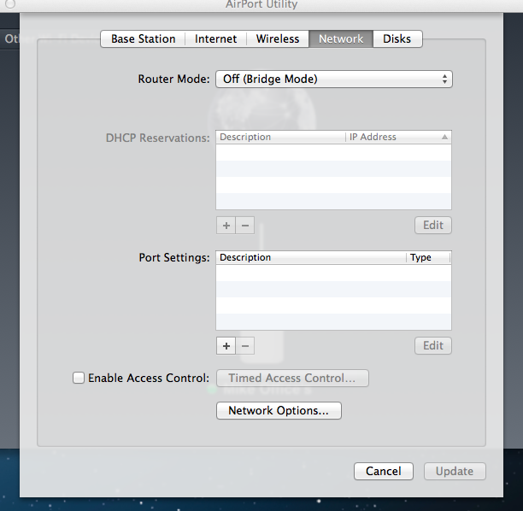The height and width of the screenshot is (511, 523).
Task: Switch to the Base Station tab
Action: 143,39
